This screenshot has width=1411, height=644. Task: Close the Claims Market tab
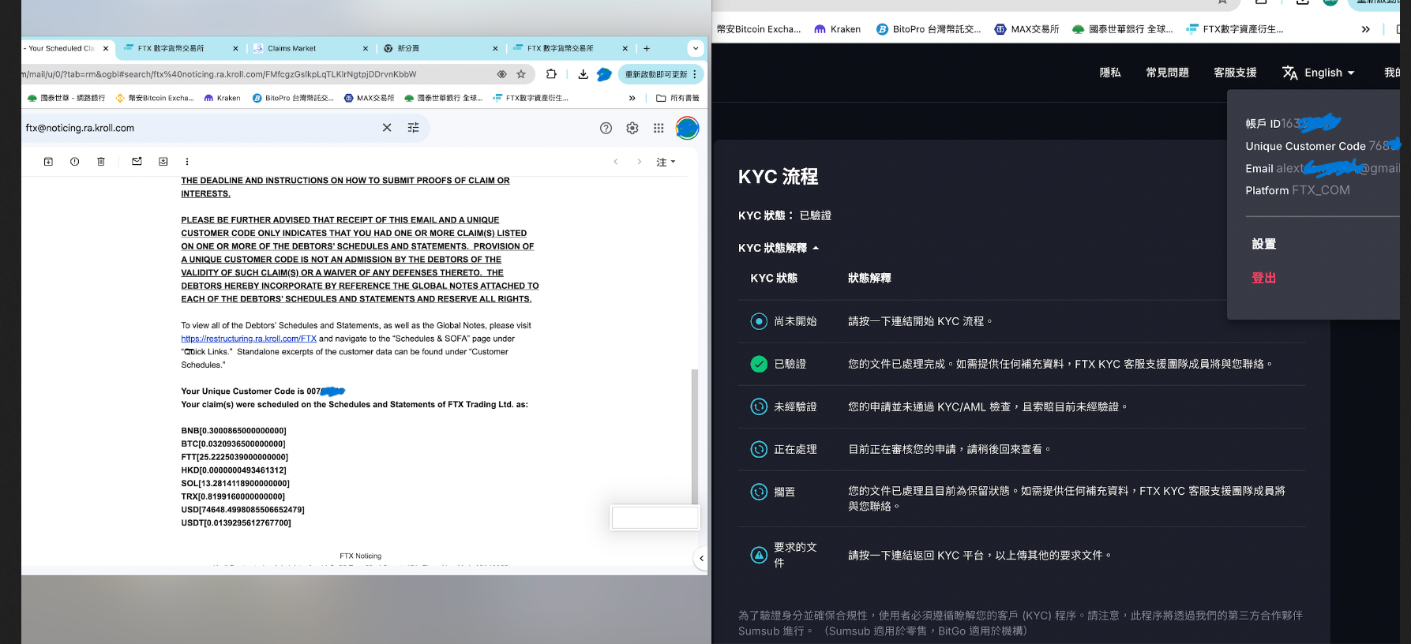(366, 48)
